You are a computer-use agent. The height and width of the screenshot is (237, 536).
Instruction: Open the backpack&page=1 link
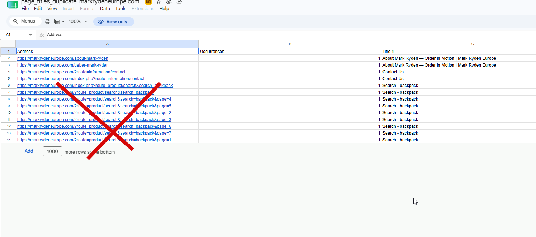click(x=94, y=140)
